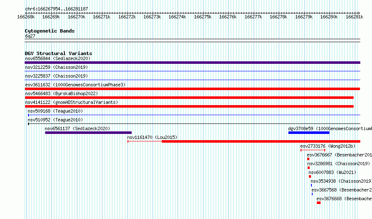The width and height of the screenshot is (372, 219).
Task: Click the esv2733176 thin red interval line
Action: (x=313, y=150)
